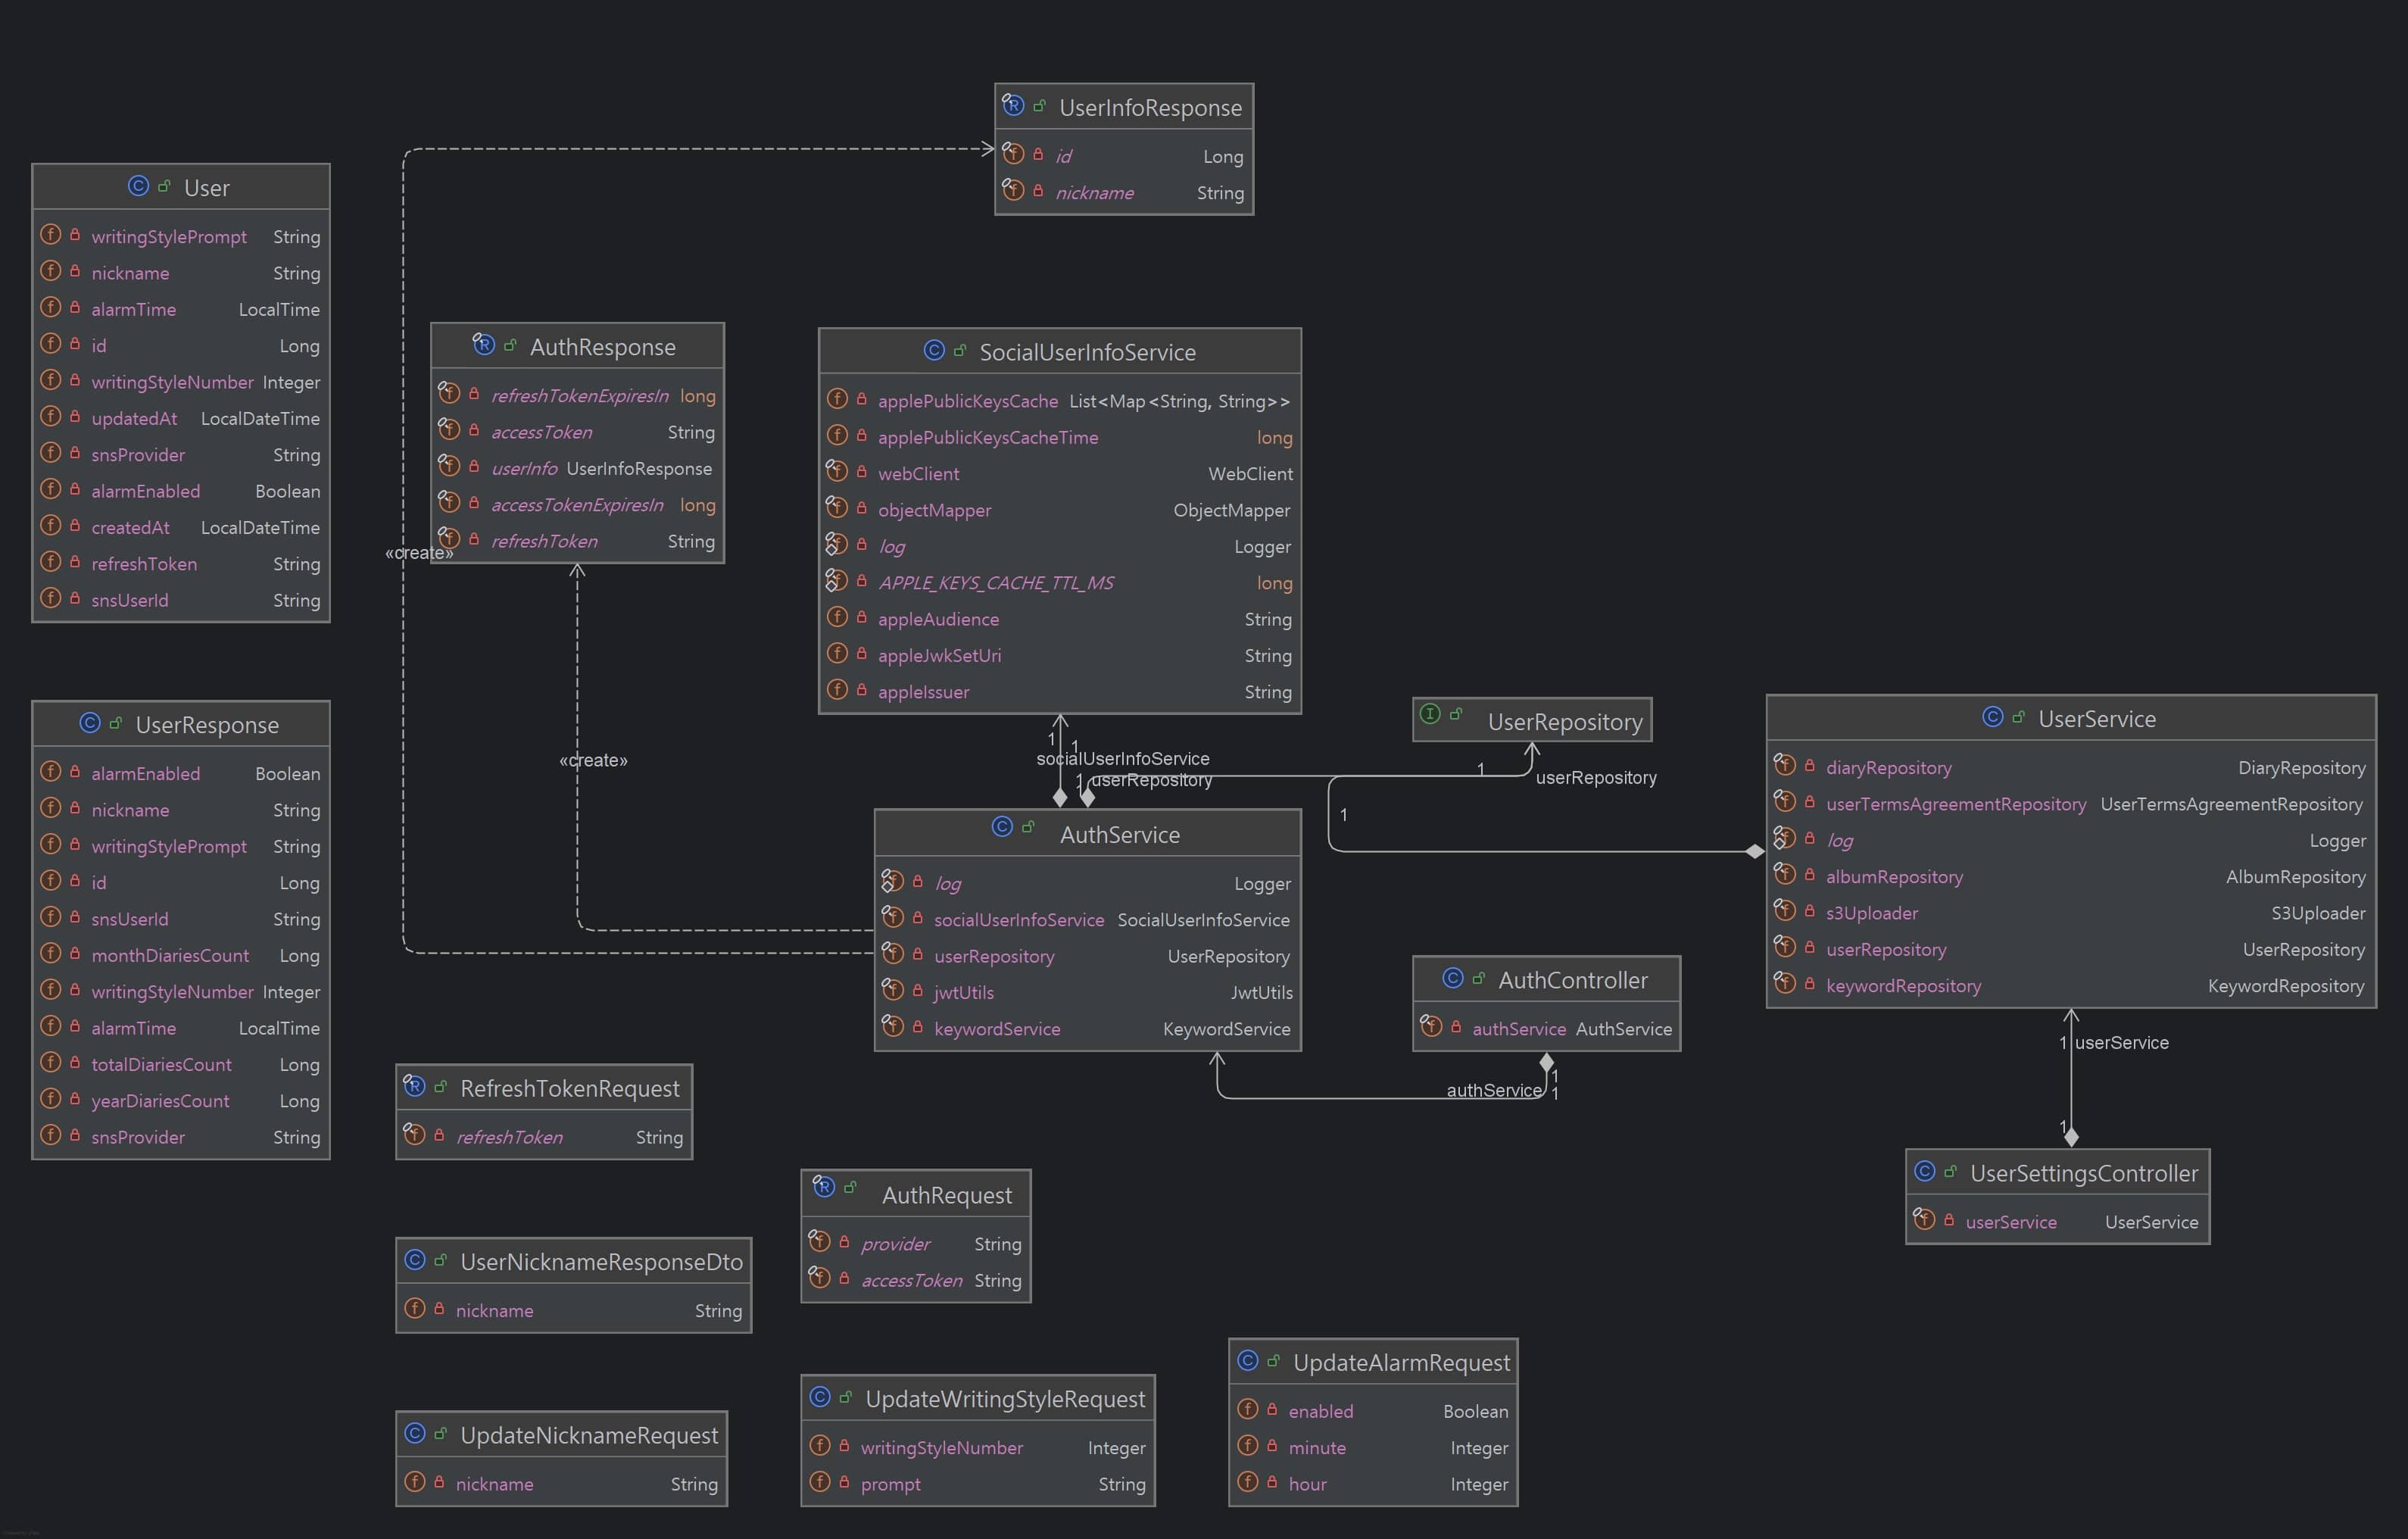Click the lock icon beside s3Uploader field
This screenshot has width=2408, height=1539.
click(x=1809, y=911)
